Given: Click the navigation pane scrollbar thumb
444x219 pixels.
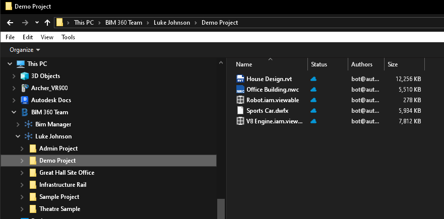Looking at the screenshot, I should [221, 209].
